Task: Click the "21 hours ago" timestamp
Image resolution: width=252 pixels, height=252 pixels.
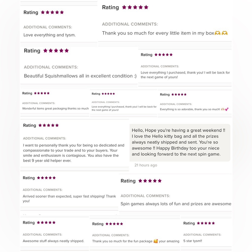Action: [x=146, y=165]
